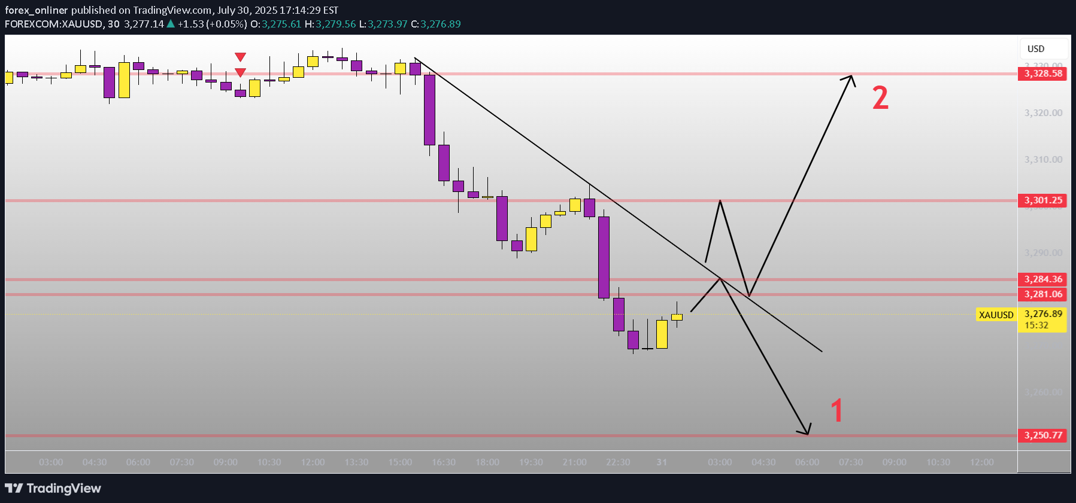Viewport: 1076px width, 503px height.
Task: Click the 16:30 time axis label
Action: click(444, 462)
